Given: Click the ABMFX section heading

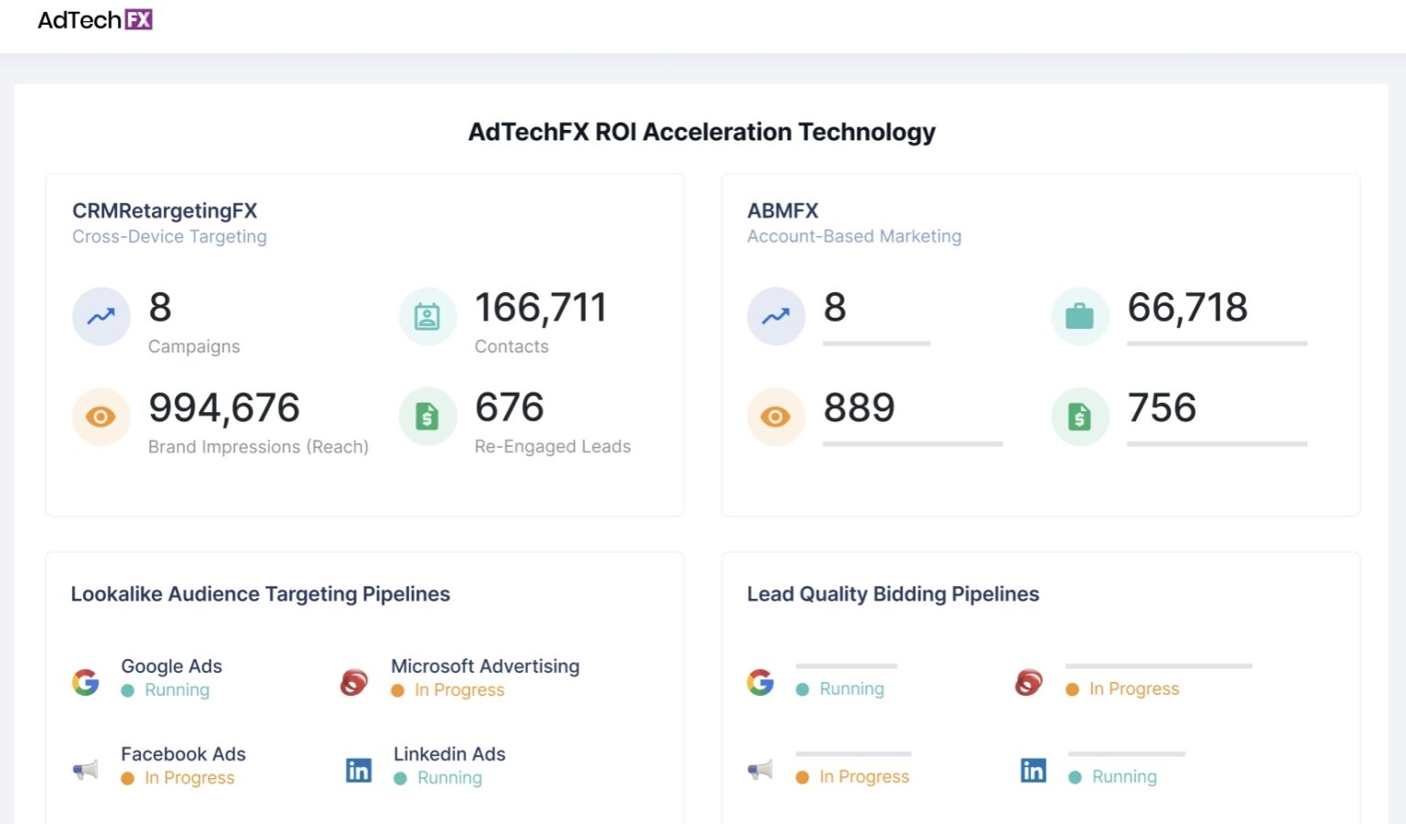Looking at the screenshot, I should point(783,211).
